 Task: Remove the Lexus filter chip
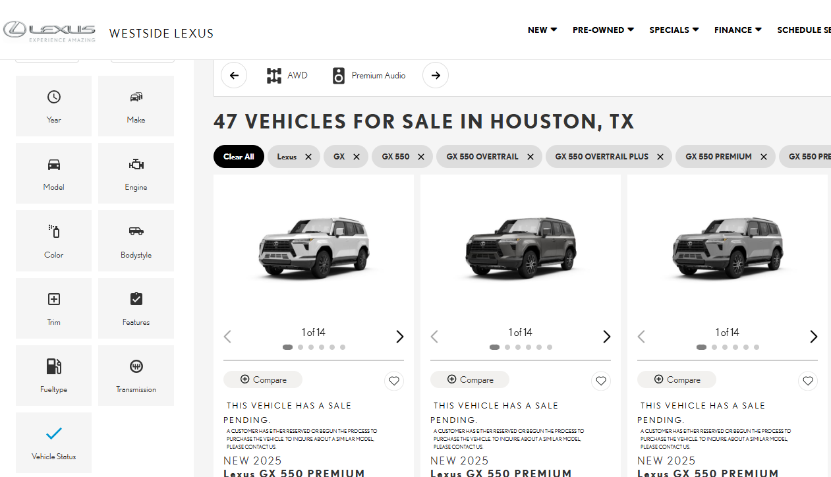click(x=308, y=157)
